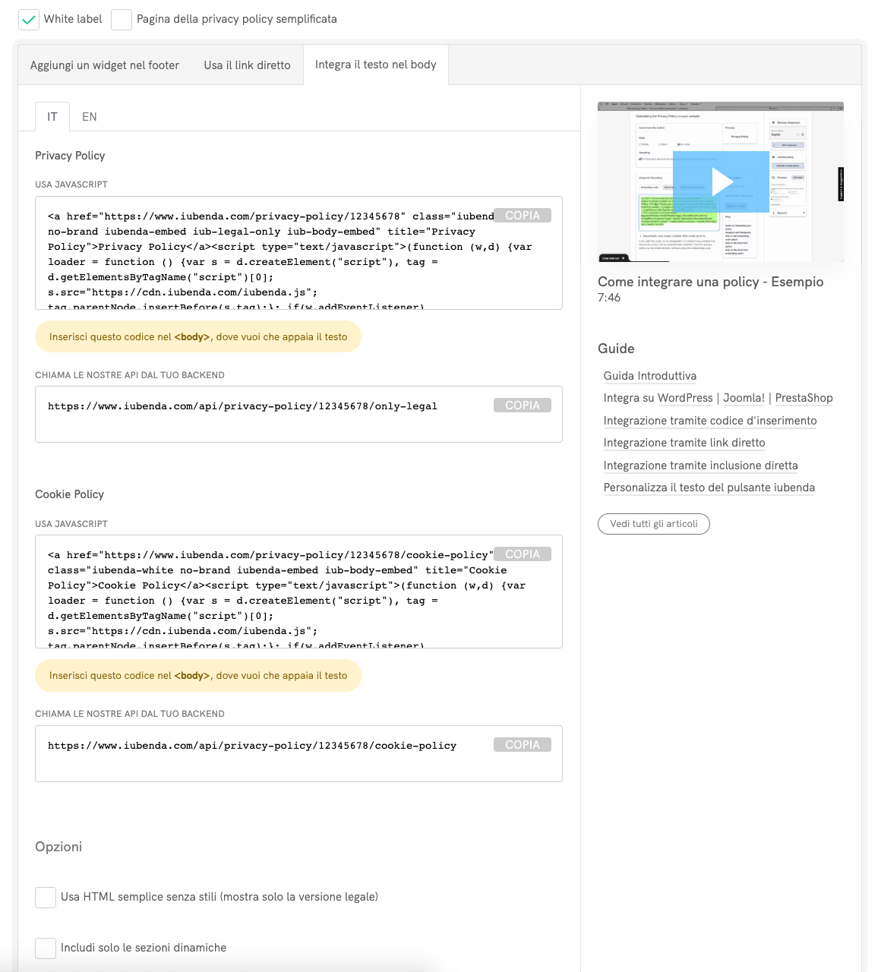Switch to EN language tab
The width and height of the screenshot is (881, 972).
[90, 117]
